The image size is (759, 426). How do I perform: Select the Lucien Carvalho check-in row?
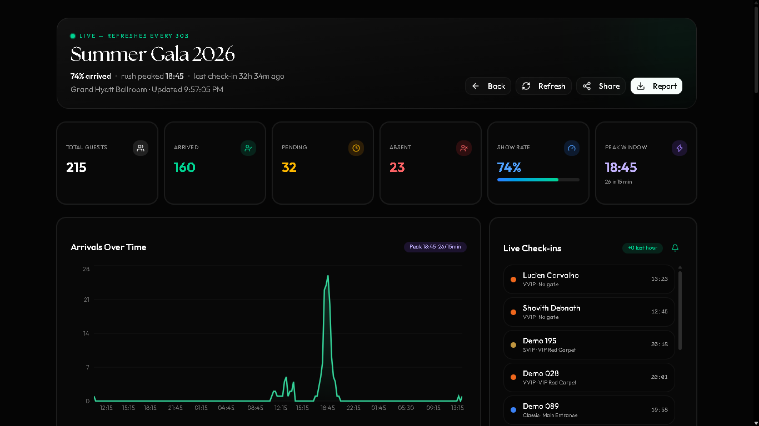[589, 279]
